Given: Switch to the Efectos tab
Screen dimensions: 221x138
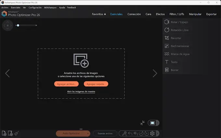Looking at the screenshot, I should tap(160, 14).
